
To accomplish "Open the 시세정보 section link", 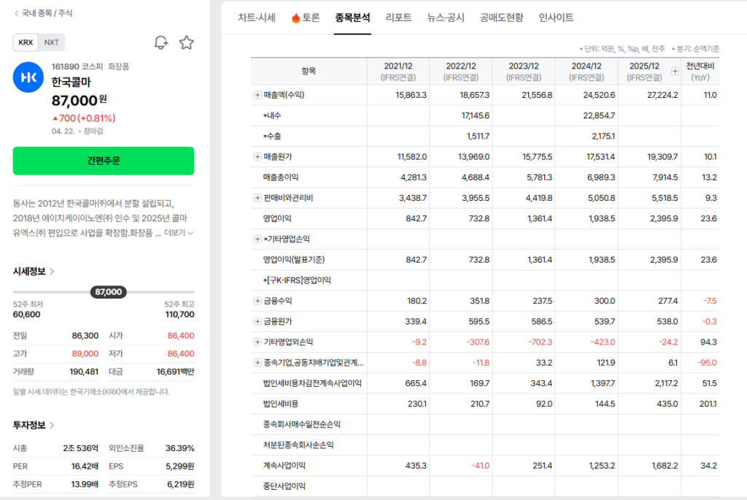I will click(34, 272).
